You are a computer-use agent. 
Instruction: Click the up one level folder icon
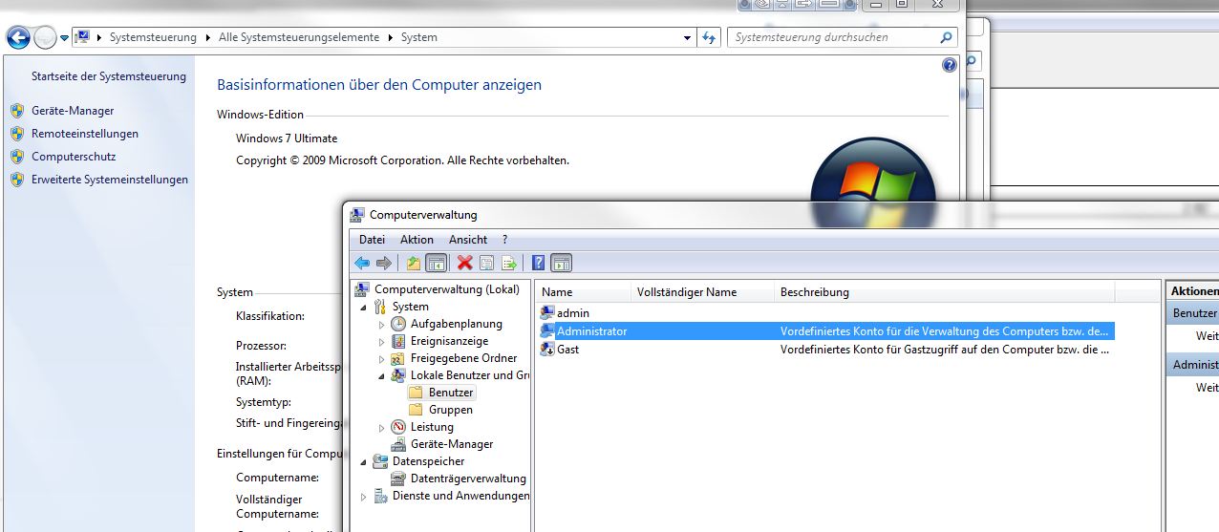[413, 263]
